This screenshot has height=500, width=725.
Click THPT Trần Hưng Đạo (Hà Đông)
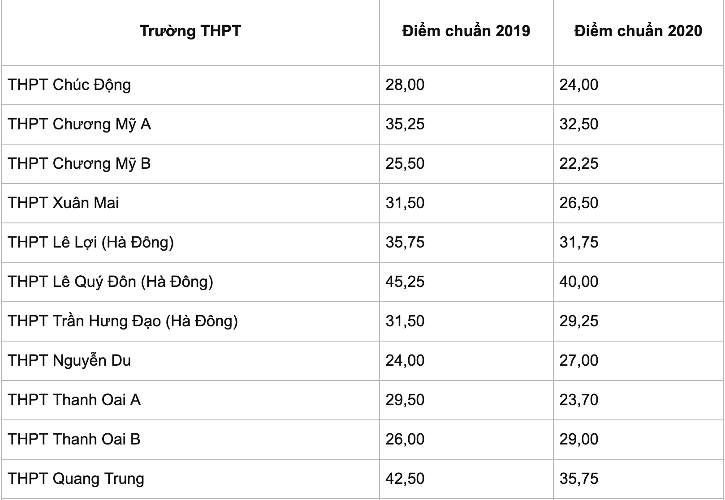point(123,321)
